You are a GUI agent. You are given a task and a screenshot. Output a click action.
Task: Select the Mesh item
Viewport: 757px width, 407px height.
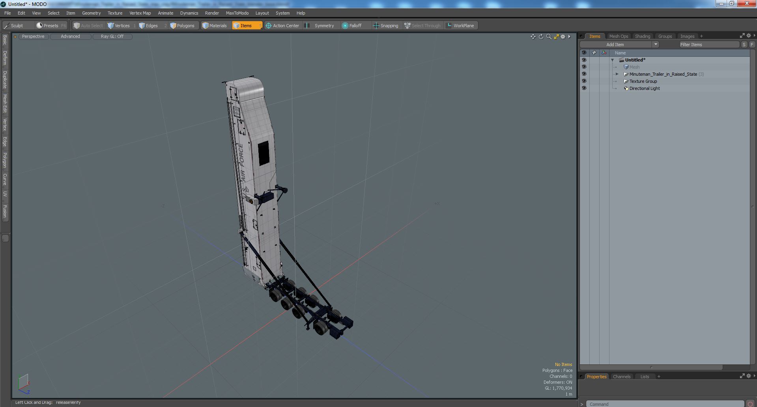pyautogui.click(x=634, y=67)
